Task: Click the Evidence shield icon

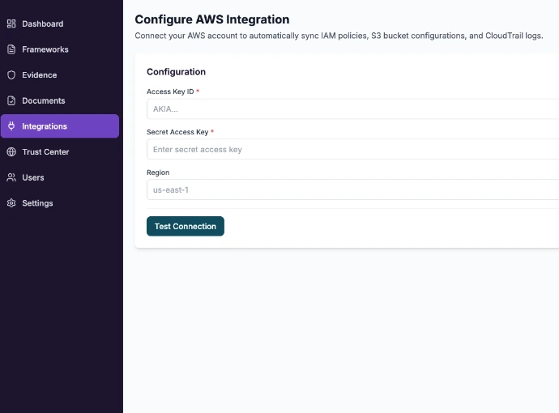Action: point(11,75)
